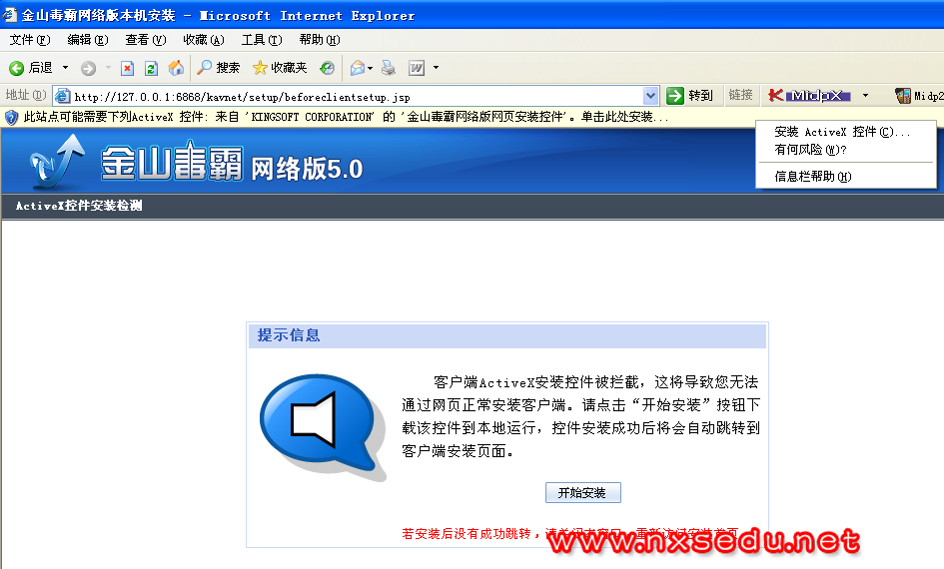The image size is (944, 569).
Task: Select 有何风险(W)? menu entry
Action: click(810, 149)
